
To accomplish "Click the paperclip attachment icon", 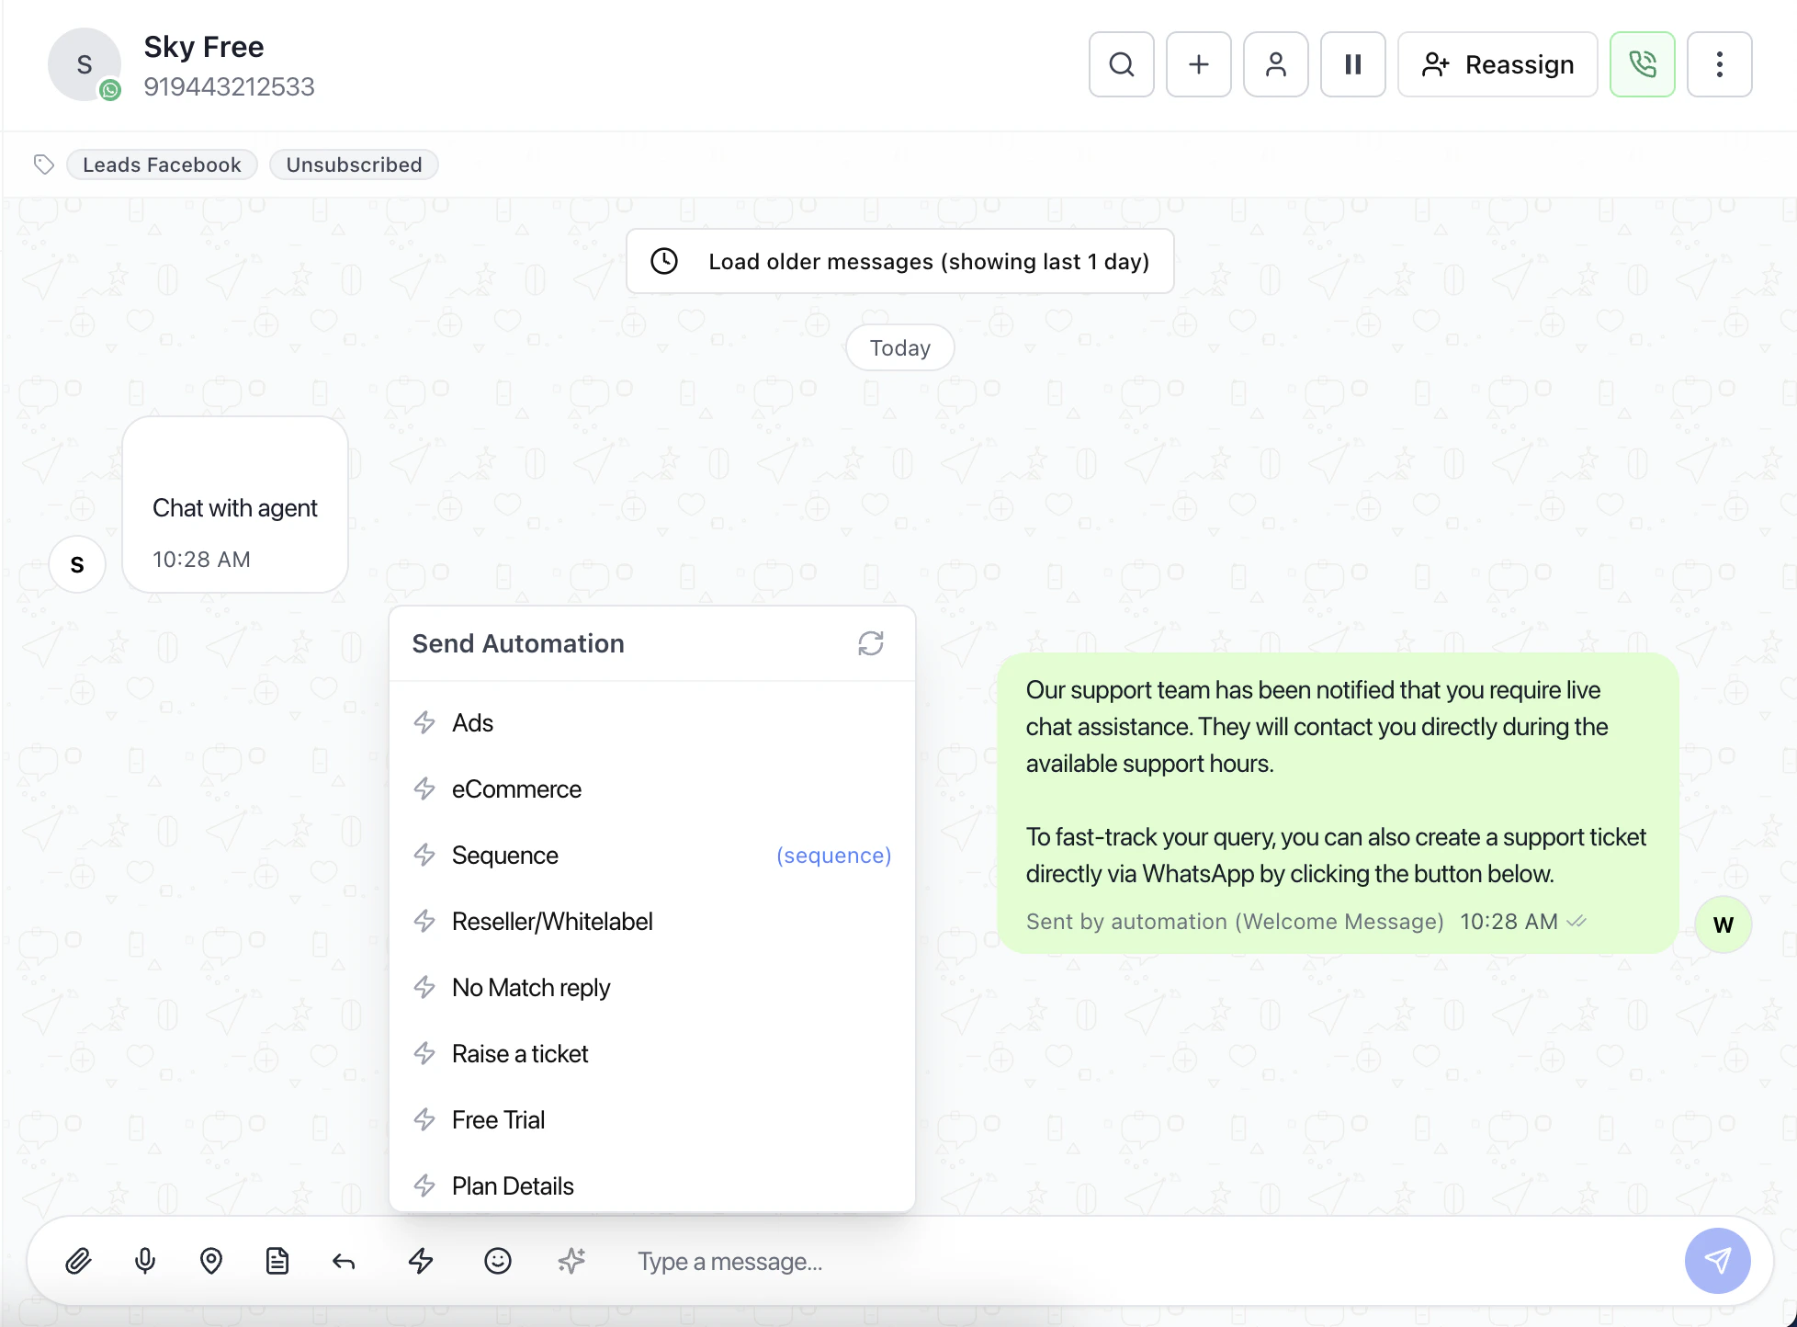I will [79, 1261].
